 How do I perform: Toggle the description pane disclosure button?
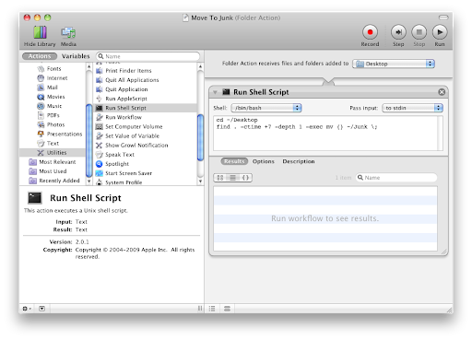click(42, 309)
